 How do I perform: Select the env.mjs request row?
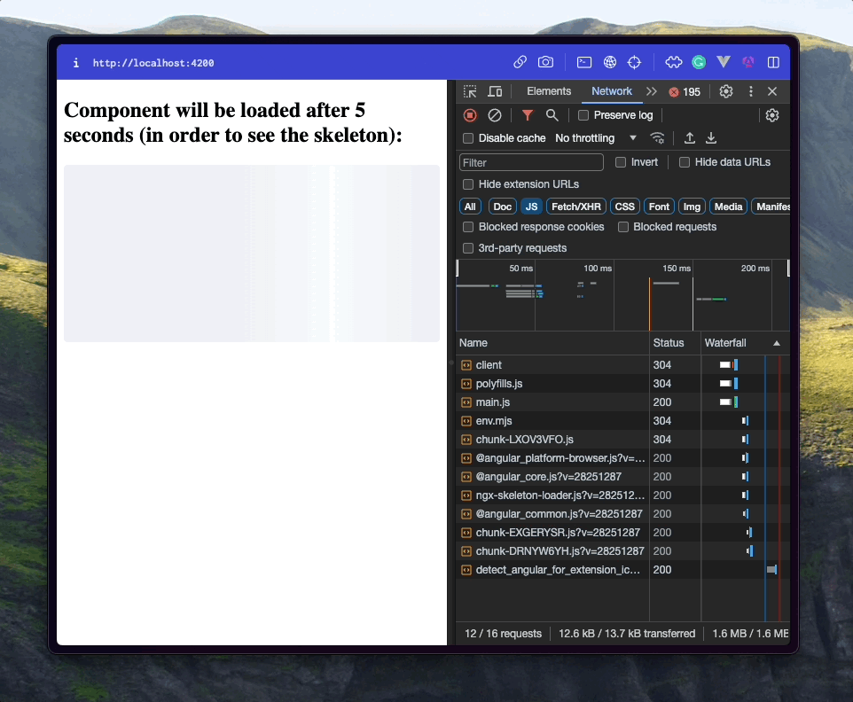[x=622, y=421]
